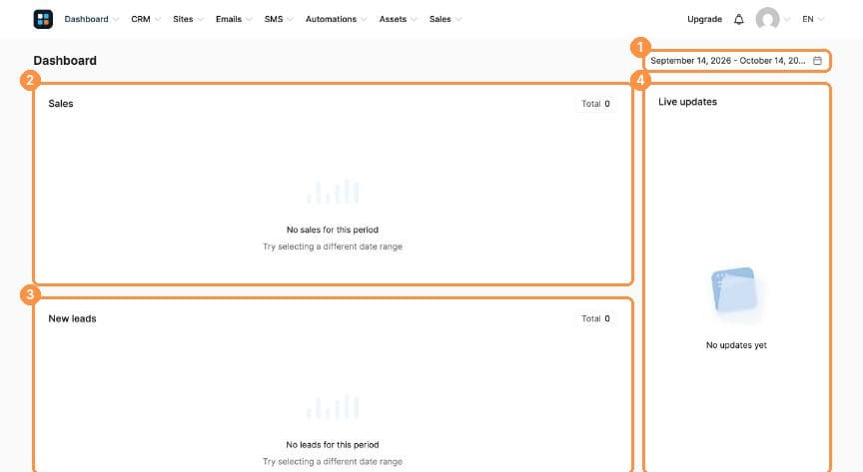Click 'No updates yet' text

pyautogui.click(x=736, y=345)
